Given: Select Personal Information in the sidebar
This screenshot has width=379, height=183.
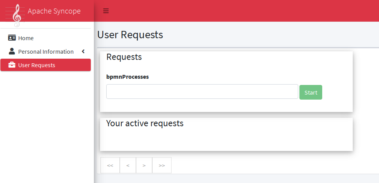Looking at the screenshot, I should click(x=46, y=52).
